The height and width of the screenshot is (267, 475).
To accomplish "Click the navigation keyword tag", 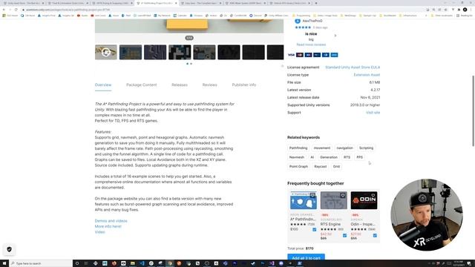I will 344,148.
